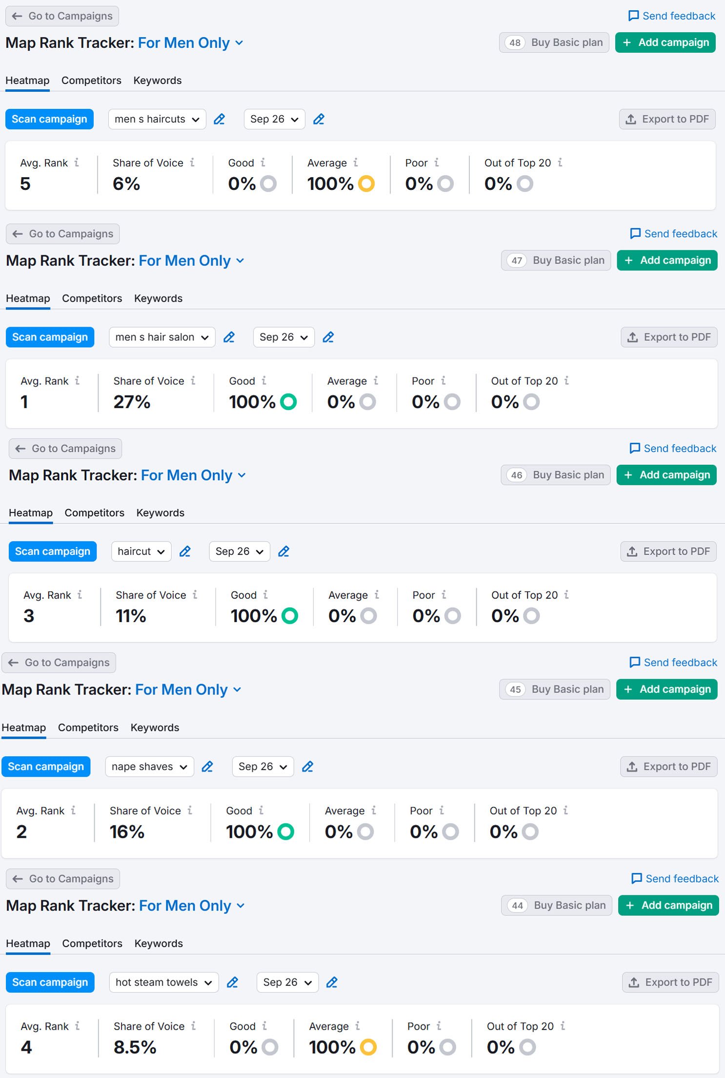Open the "hot steam towels" keyword dropdown
The image size is (725, 1078).
click(163, 982)
